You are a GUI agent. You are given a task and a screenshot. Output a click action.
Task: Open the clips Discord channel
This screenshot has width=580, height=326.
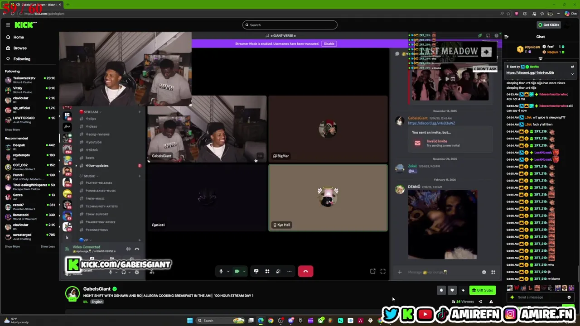[x=91, y=119]
